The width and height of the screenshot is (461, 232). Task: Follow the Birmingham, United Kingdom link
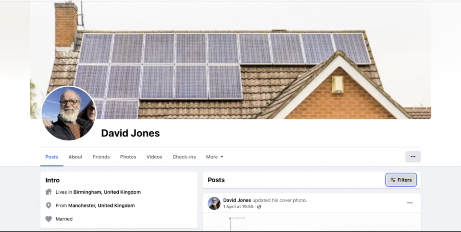click(107, 192)
